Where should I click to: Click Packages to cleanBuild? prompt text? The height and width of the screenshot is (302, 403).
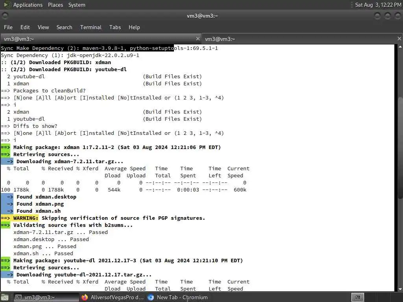coord(49,91)
